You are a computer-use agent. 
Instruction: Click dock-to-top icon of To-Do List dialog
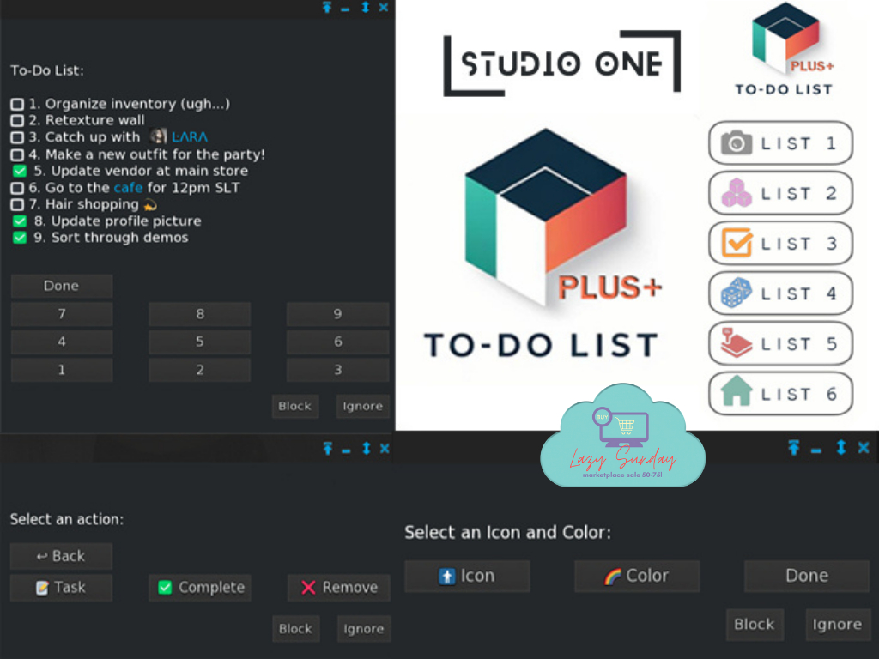[327, 7]
